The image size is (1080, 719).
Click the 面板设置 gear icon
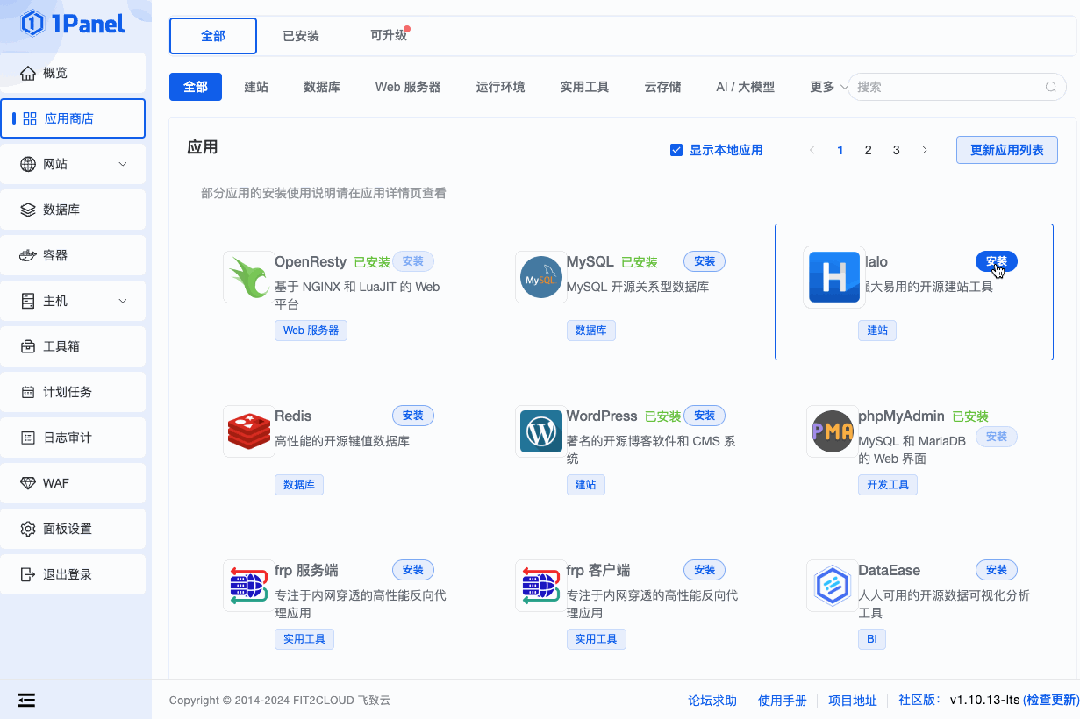click(27, 529)
